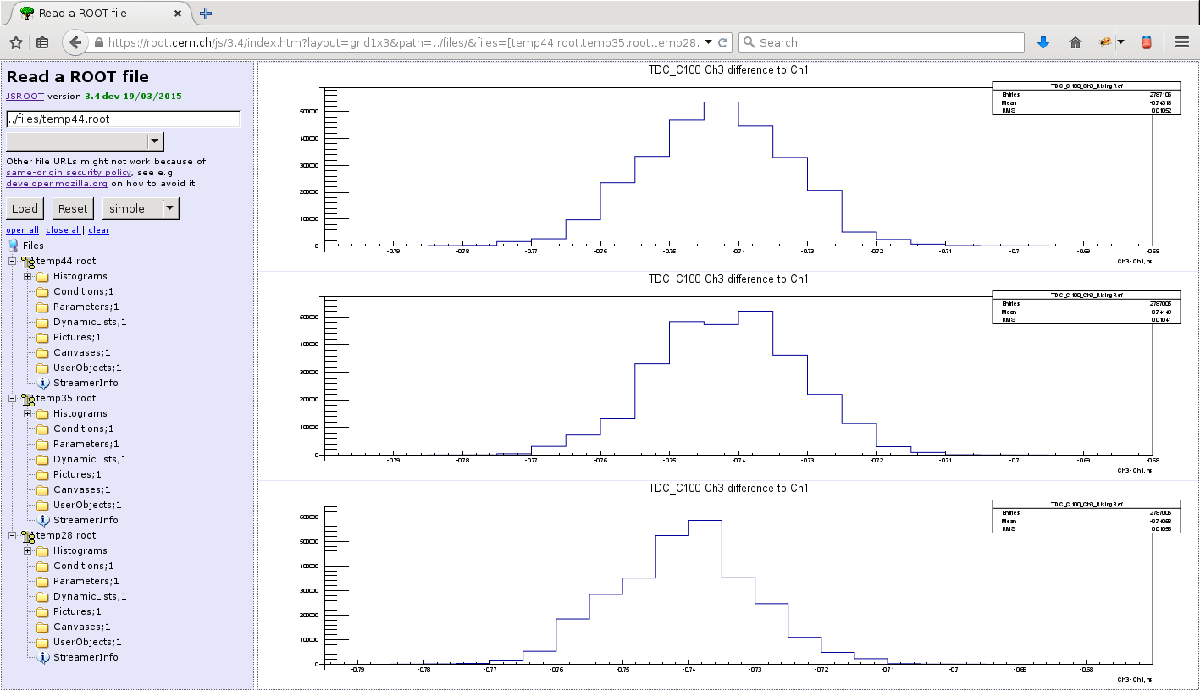Click the browser Search box
Screen dimensions: 1200x691
[x=881, y=42]
